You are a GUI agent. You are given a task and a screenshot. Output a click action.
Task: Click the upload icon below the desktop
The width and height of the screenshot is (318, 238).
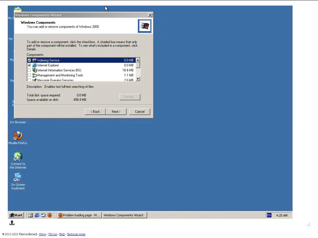pyautogui.click(x=12, y=223)
